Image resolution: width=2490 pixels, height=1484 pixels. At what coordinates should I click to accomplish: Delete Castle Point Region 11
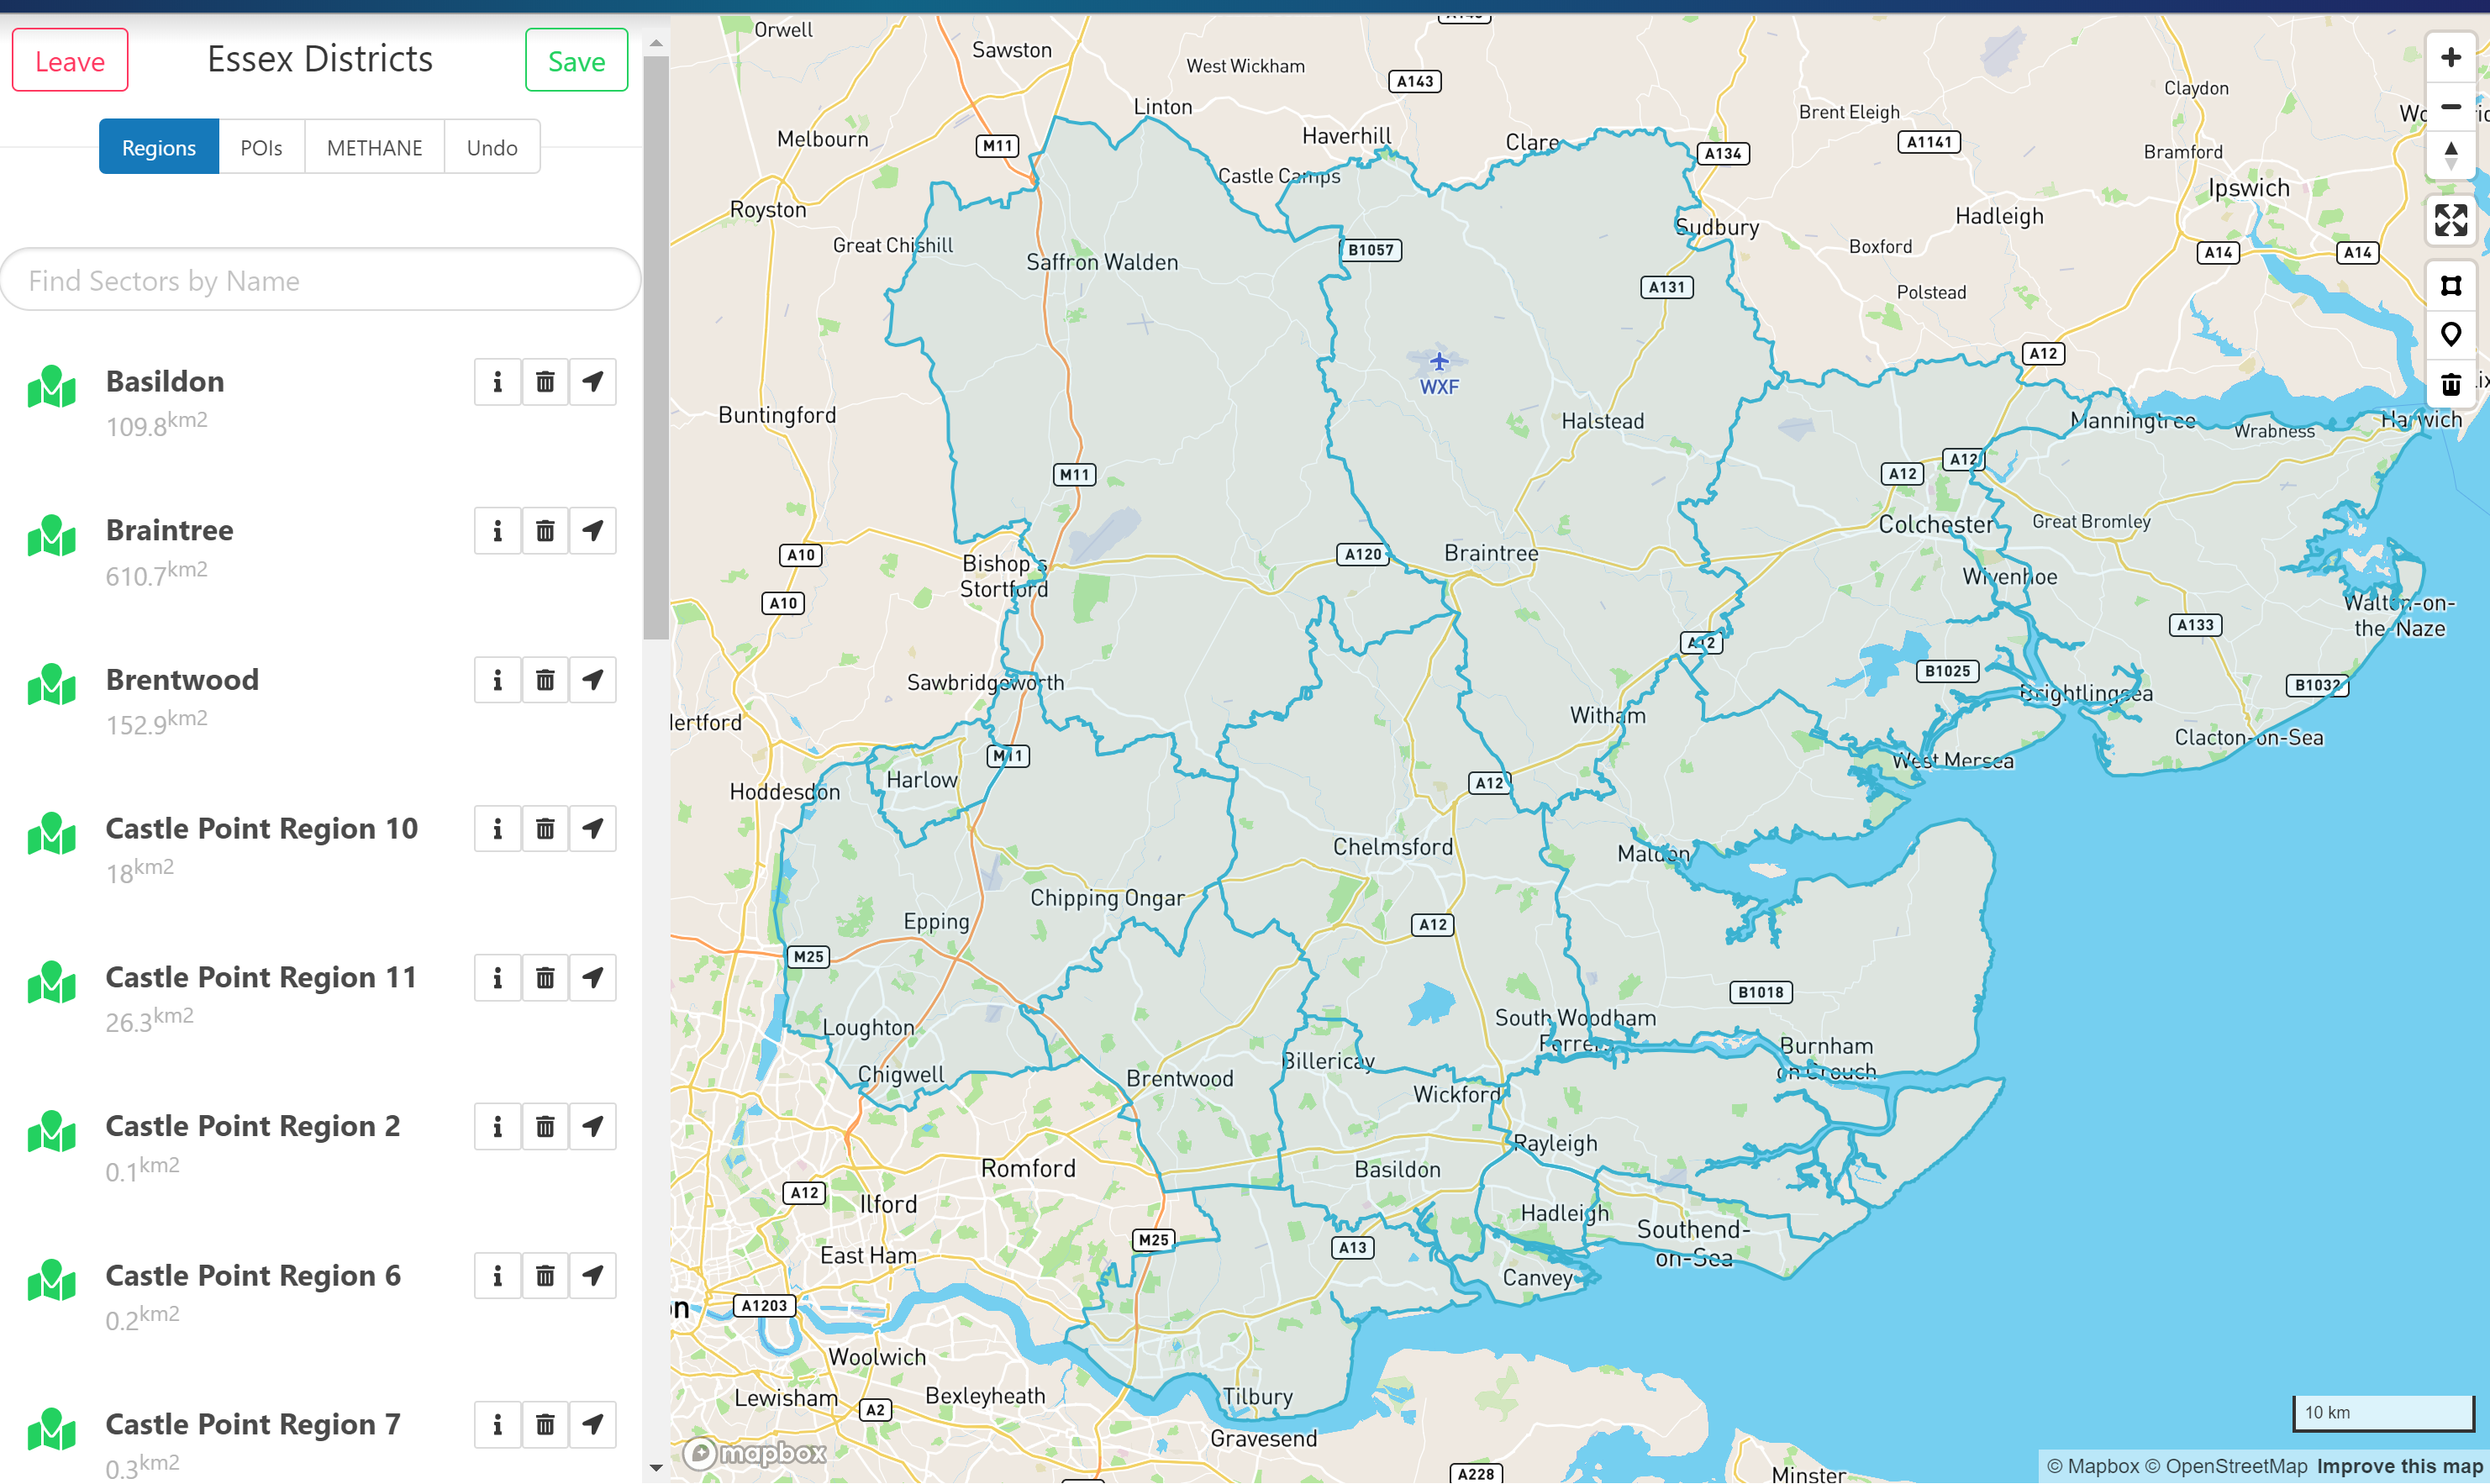point(545,978)
